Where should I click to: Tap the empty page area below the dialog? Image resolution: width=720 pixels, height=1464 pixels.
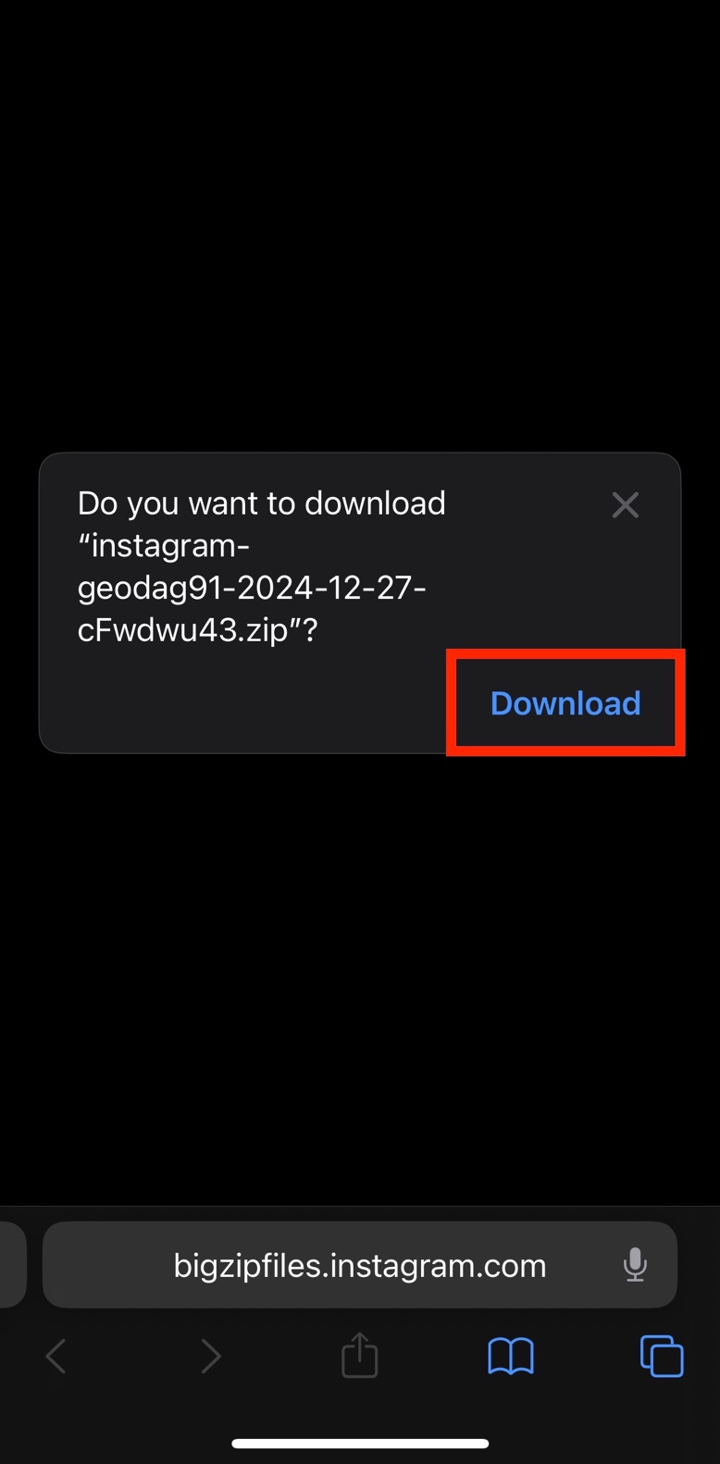360,979
